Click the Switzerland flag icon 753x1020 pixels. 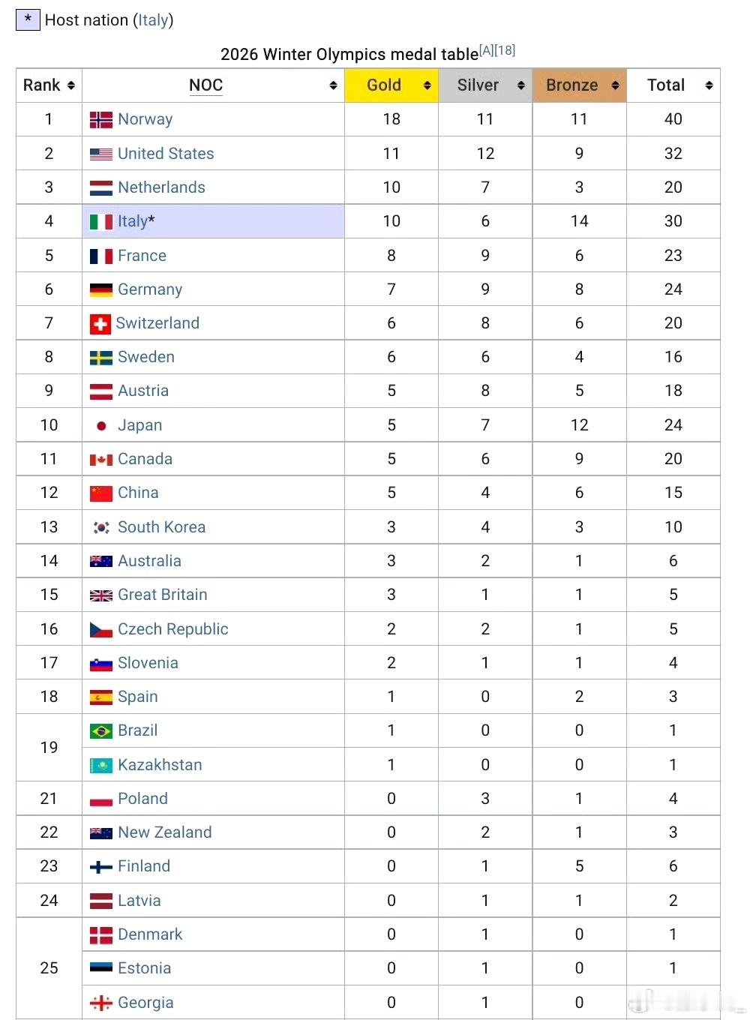pyautogui.click(x=100, y=324)
